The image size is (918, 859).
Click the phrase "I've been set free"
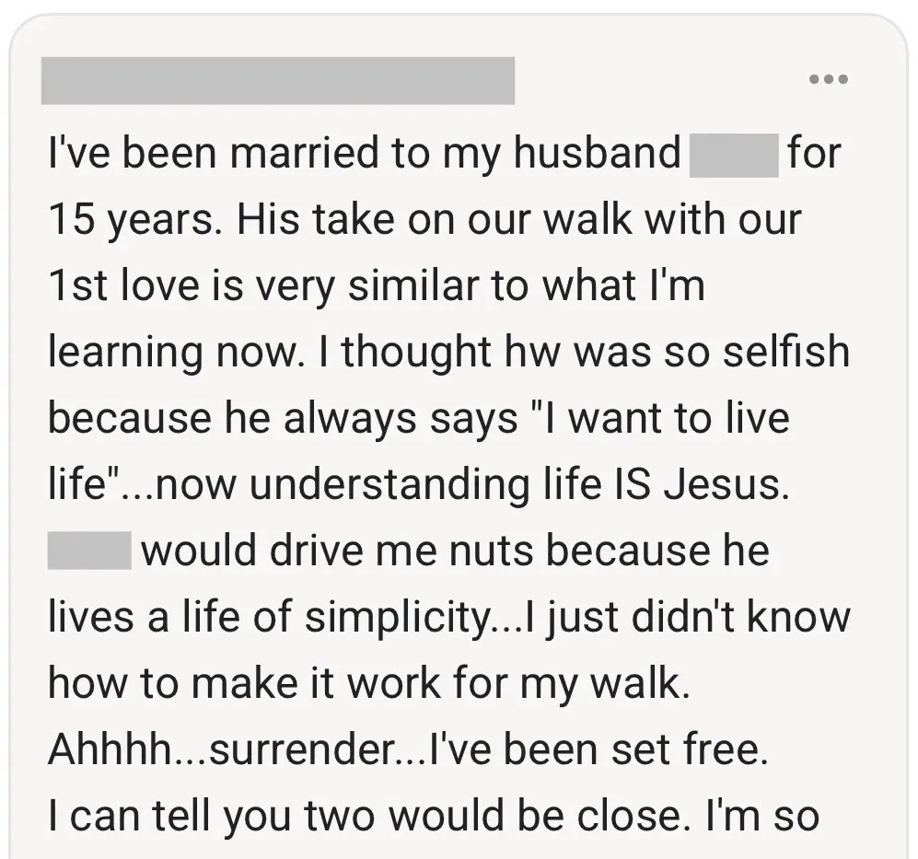[595, 750]
